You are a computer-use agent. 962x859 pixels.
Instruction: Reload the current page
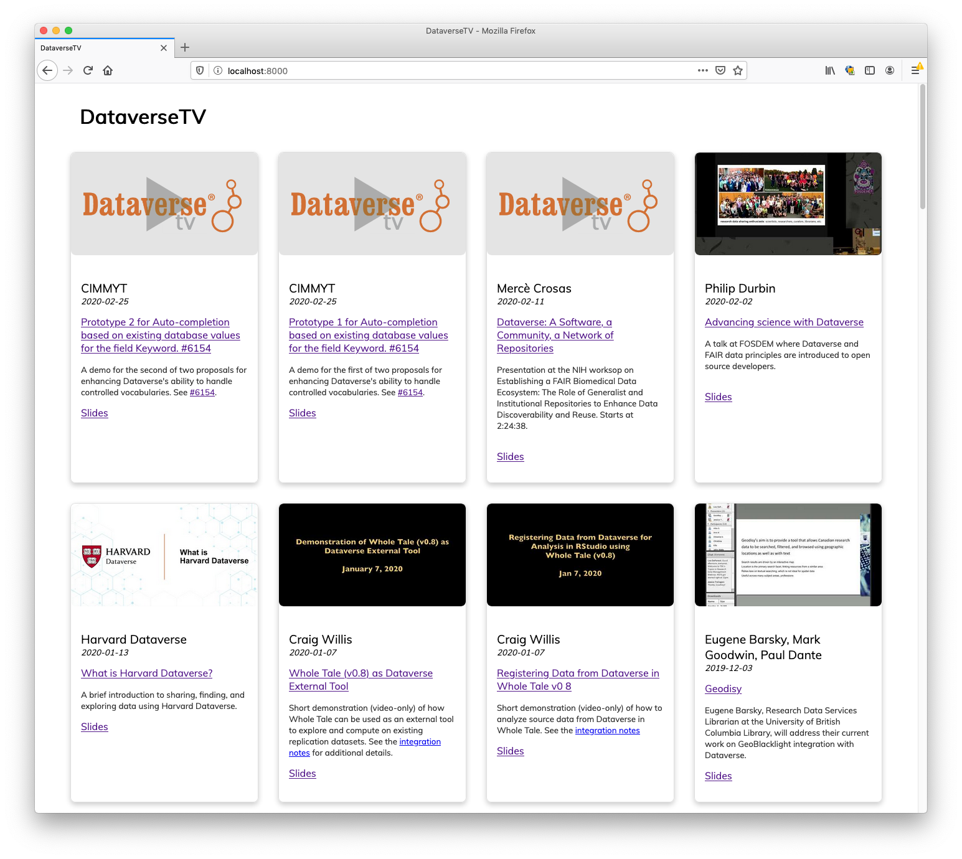click(88, 70)
